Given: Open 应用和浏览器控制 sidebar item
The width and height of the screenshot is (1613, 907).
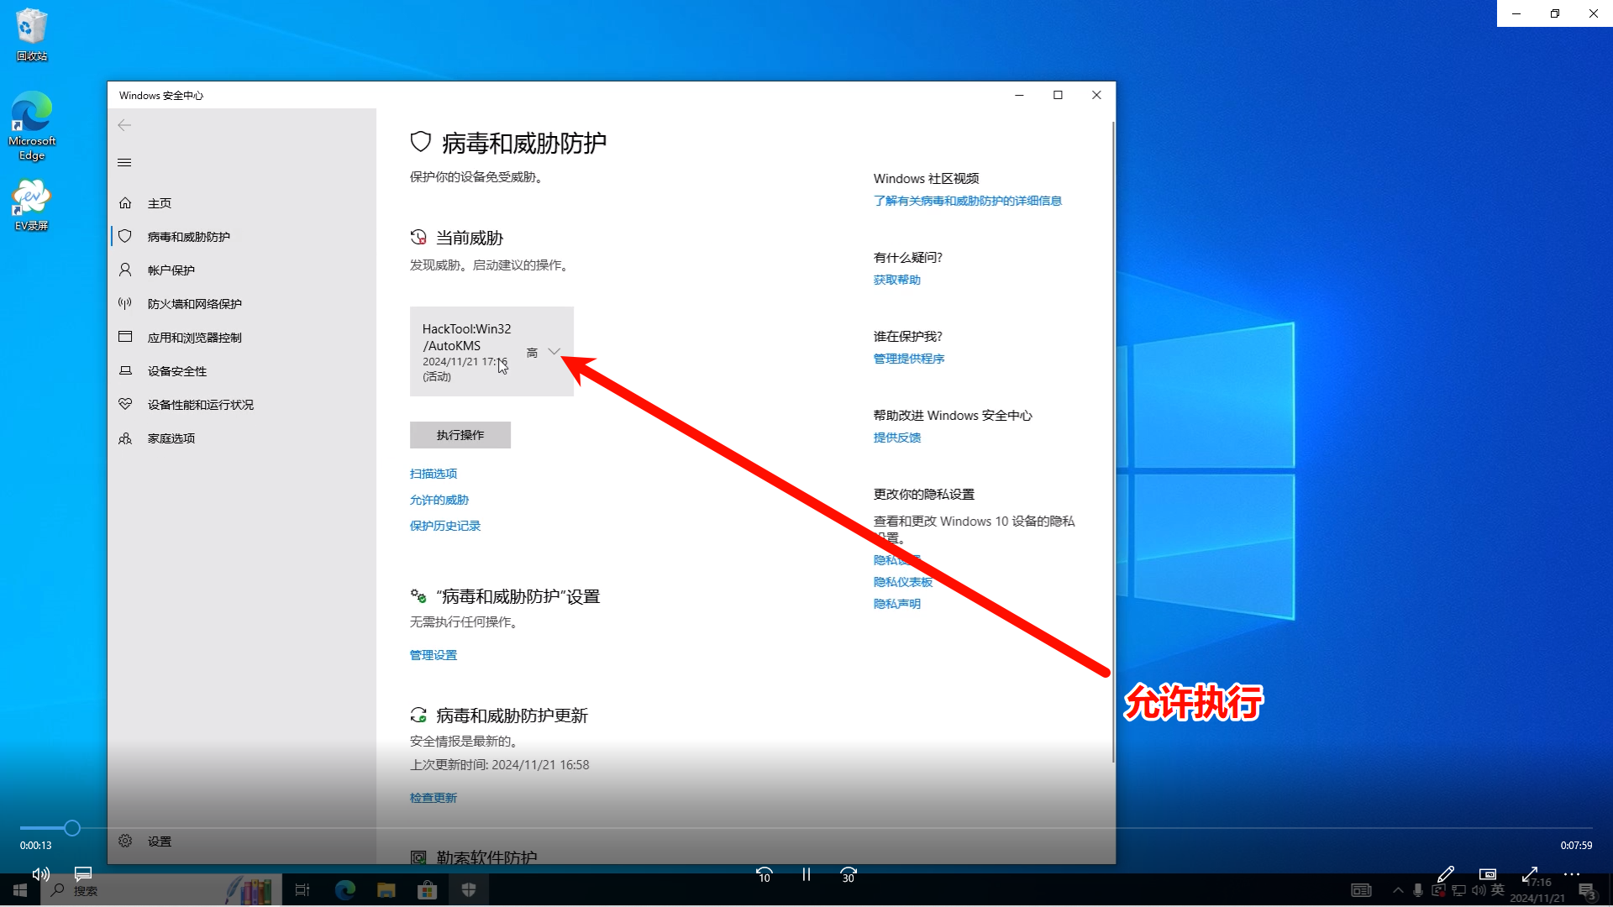Looking at the screenshot, I should click(x=242, y=338).
